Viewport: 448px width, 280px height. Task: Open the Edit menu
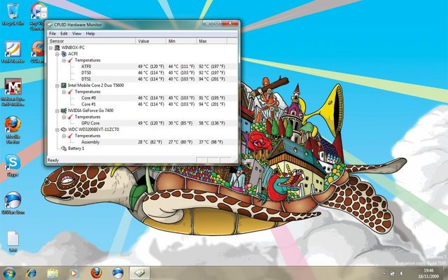[64, 34]
